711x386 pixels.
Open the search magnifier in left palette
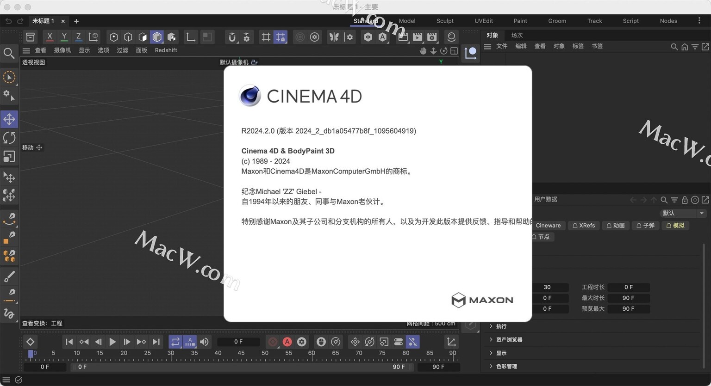click(9, 54)
